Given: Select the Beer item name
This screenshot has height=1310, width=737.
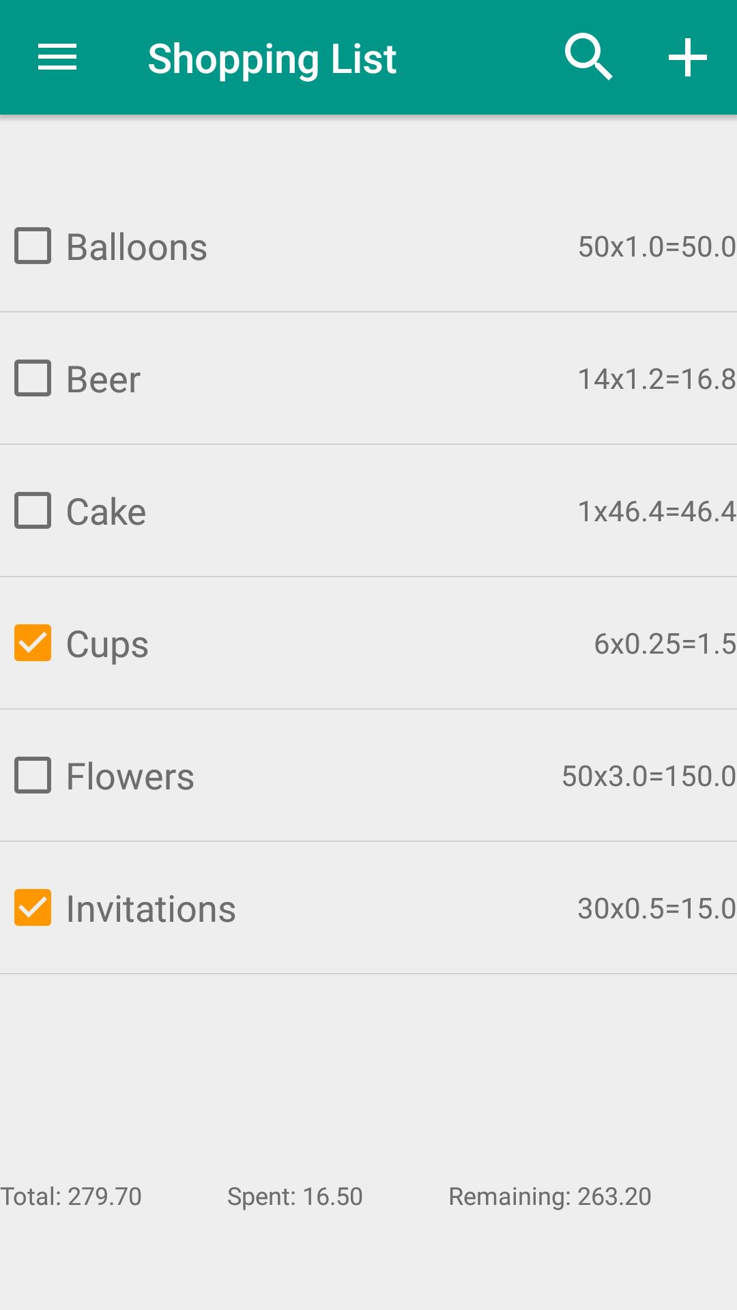Looking at the screenshot, I should coord(103,379).
